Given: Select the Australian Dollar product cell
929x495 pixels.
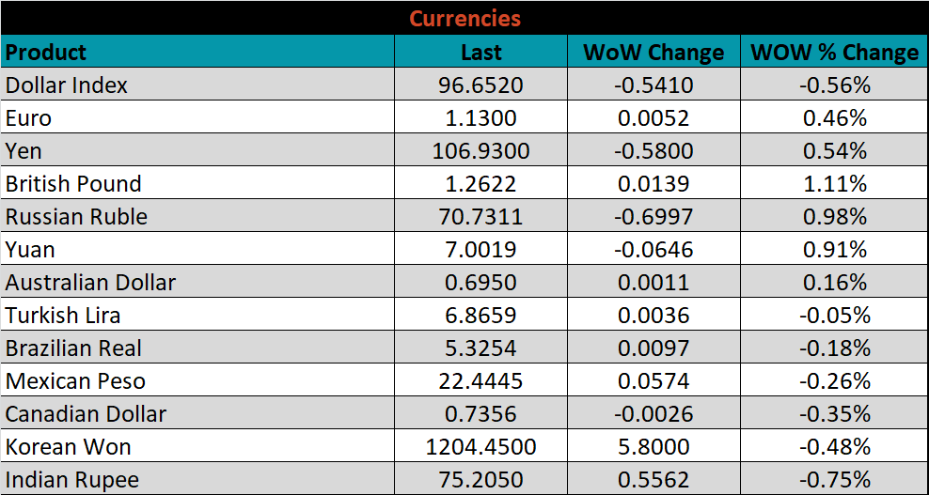Looking at the screenshot, I should pos(90,283).
